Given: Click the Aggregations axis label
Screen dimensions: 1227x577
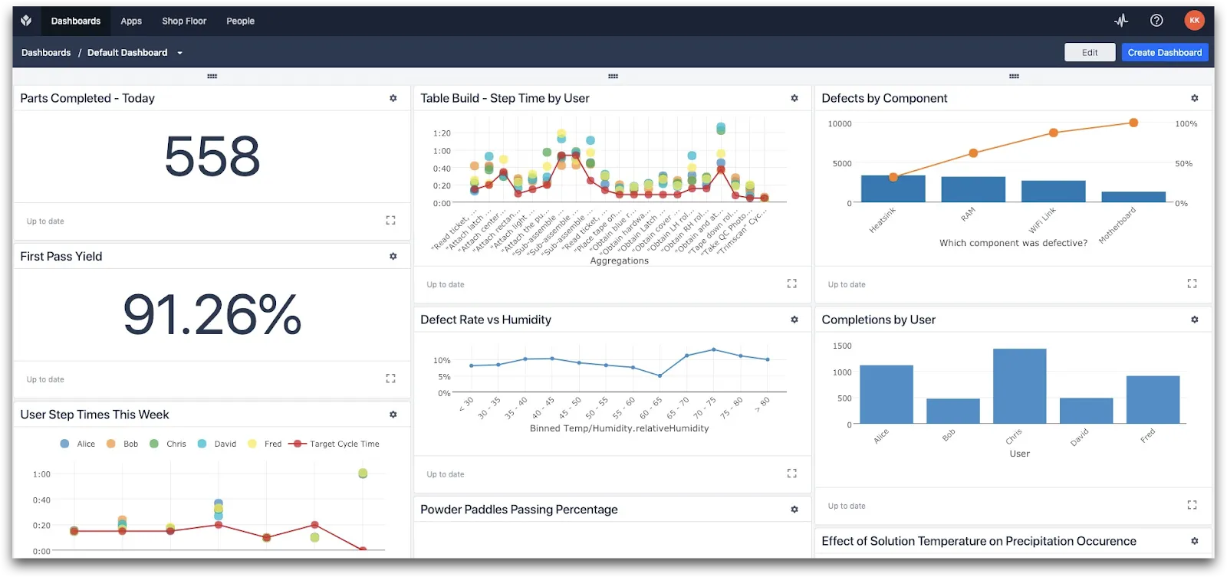Looking at the screenshot, I should (x=619, y=261).
